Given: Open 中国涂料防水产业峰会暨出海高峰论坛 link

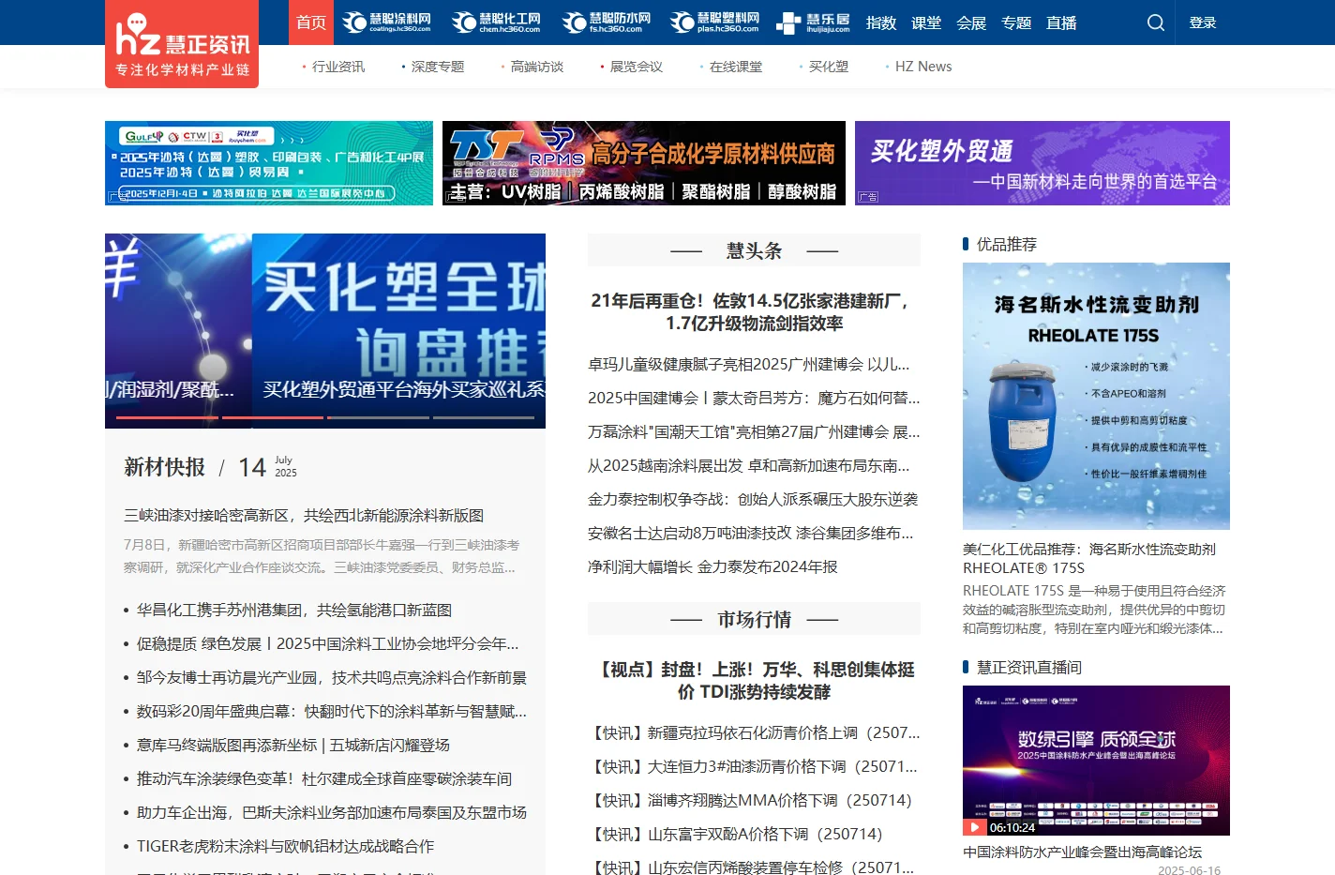Looking at the screenshot, I should pos(1082,852).
